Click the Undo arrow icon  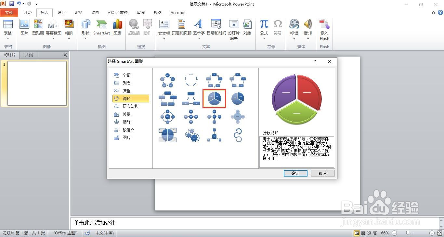pyautogui.click(x=19, y=4)
